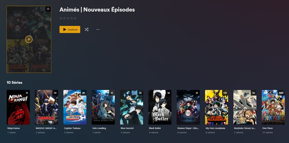The image size is (289, 143).
Task: Give a five-star rating using last star
Action: point(75,18)
